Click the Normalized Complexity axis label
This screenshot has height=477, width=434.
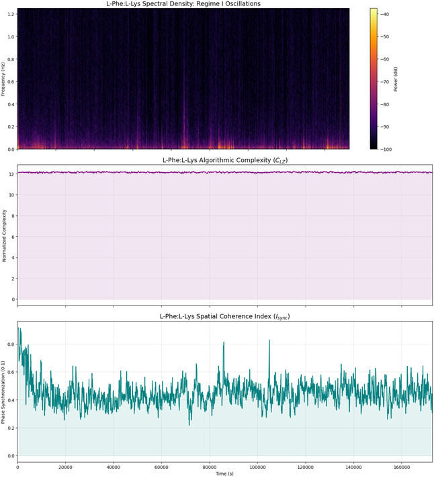4,235
